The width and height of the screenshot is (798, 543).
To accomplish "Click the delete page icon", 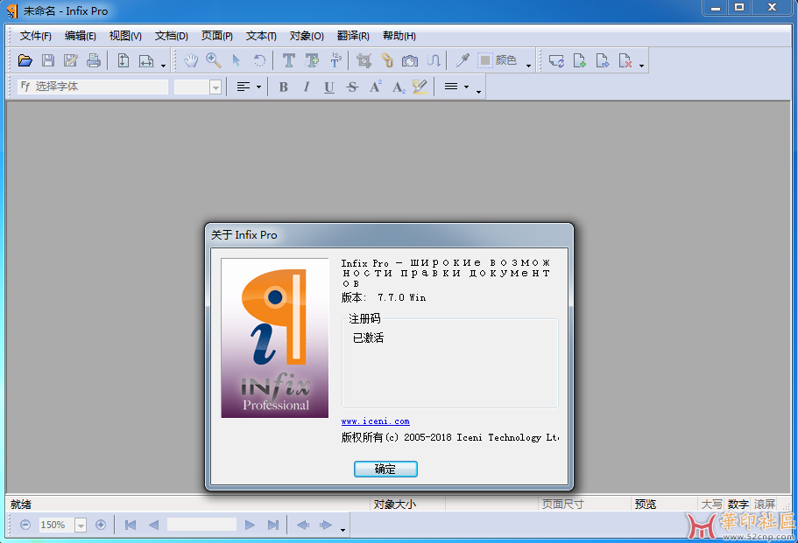I will point(625,61).
